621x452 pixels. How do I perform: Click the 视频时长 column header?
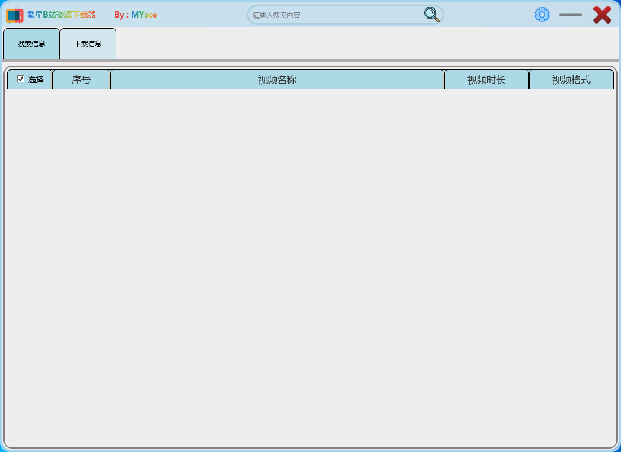coord(486,80)
